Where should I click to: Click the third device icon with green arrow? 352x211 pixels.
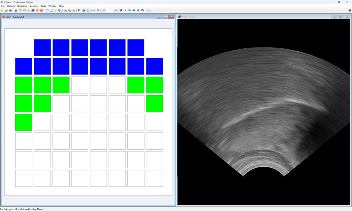[74, 10]
